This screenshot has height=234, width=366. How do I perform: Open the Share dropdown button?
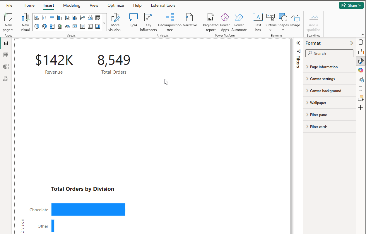pyautogui.click(x=351, y=5)
